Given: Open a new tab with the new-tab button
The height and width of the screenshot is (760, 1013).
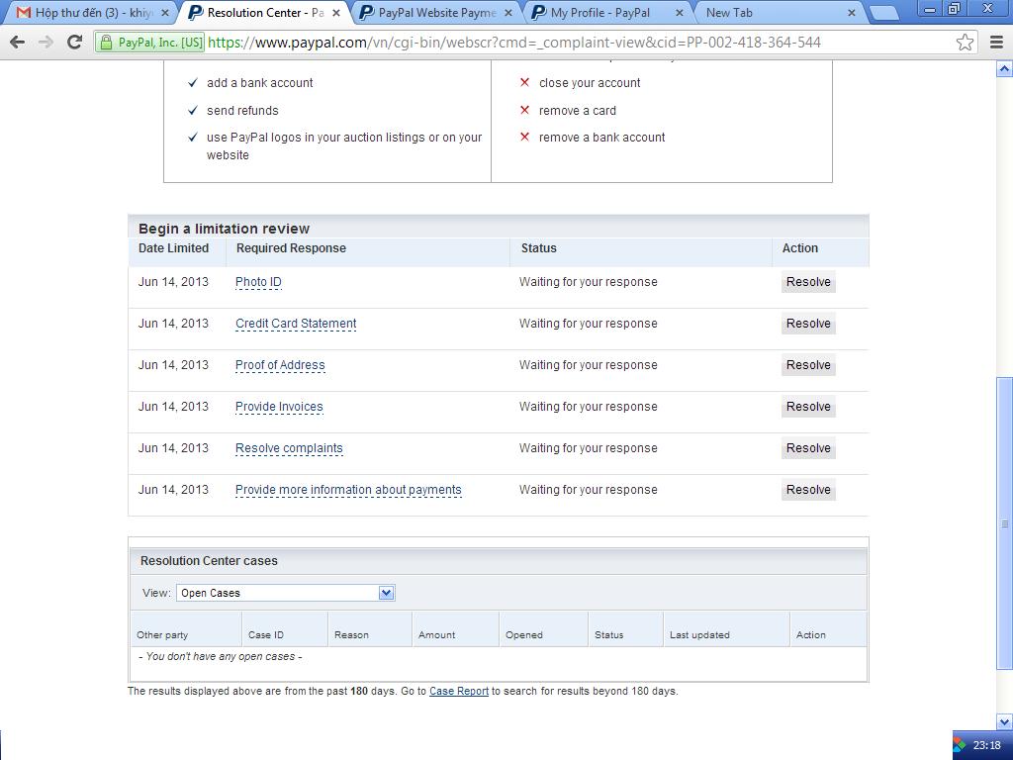Looking at the screenshot, I should click(883, 13).
